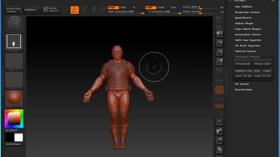This screenshot has width=280, height=157.
Task: Click the Zoom canvas icon
Action: pyautogui.click(x=219, y=43)
